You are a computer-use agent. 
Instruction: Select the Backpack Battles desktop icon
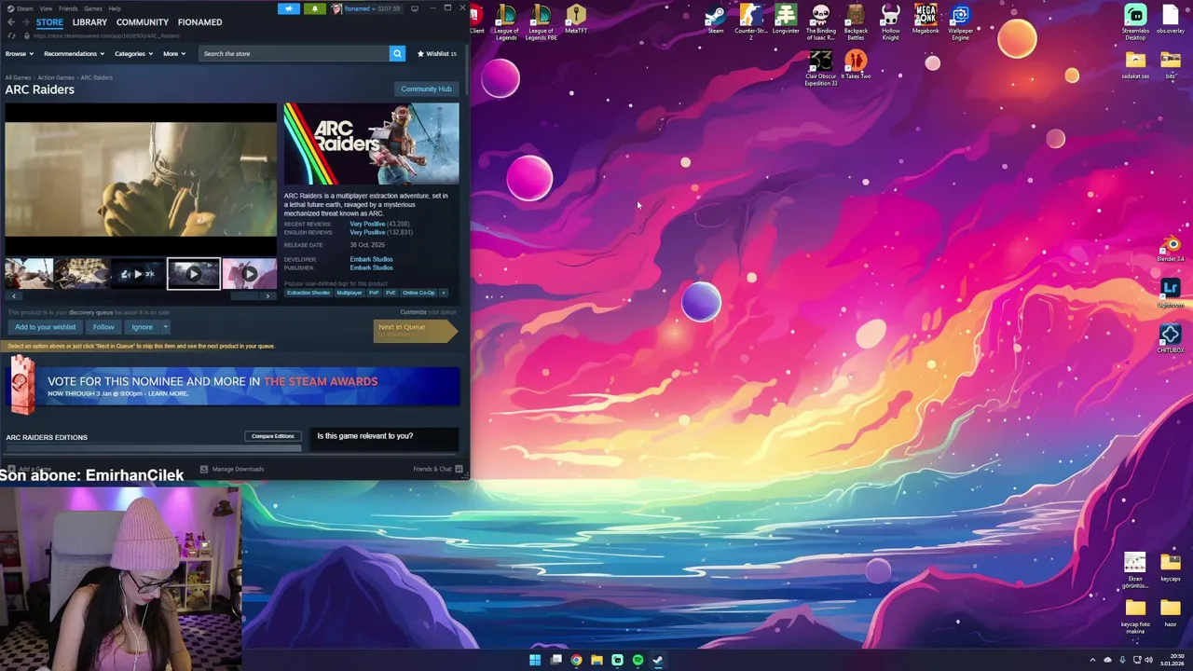(x=856, y=22)
